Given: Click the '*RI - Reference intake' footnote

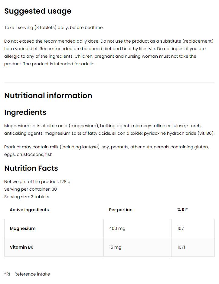Looking at the screenshot, I should (x=27, y=274).
